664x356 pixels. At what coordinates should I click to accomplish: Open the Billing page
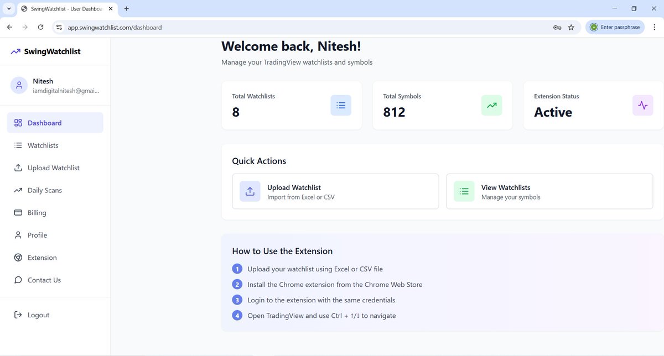[55, 213]
